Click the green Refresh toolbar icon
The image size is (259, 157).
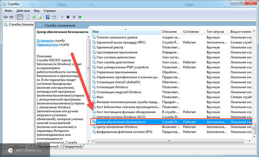(34, 17)
